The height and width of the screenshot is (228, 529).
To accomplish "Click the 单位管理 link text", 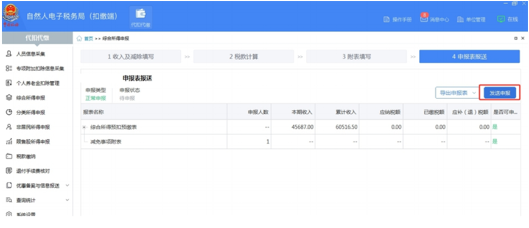I will [475, 19].
